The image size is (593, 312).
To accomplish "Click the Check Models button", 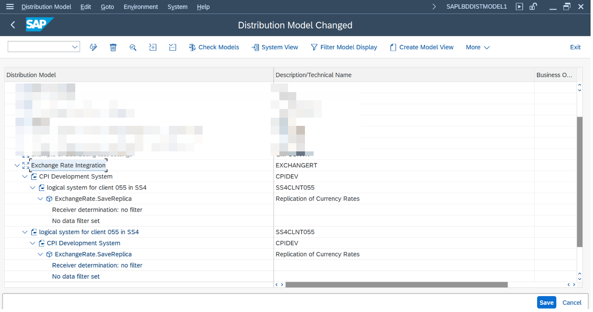I will [214, 47].
